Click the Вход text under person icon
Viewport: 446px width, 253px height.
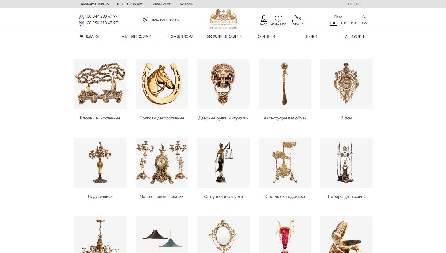coord(264,24)
